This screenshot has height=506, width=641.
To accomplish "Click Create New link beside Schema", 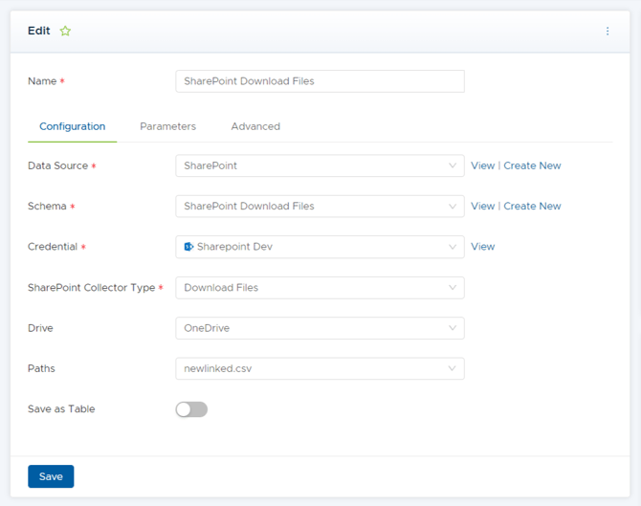I will [532, 207].
